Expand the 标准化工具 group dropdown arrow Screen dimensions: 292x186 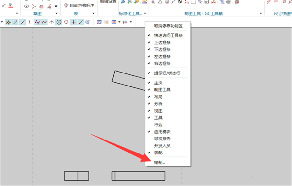pos(145,13)
